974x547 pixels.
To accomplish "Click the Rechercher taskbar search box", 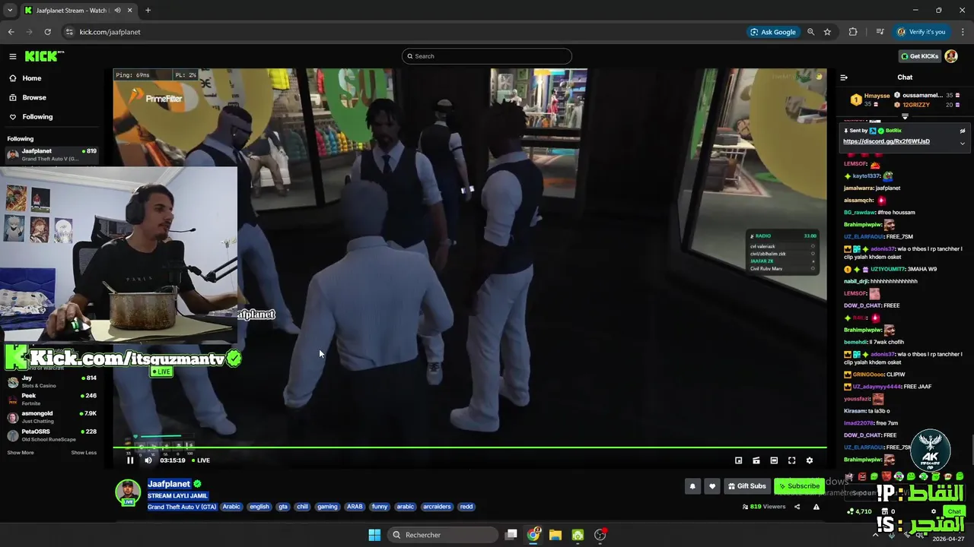I will tap(444, 535).
